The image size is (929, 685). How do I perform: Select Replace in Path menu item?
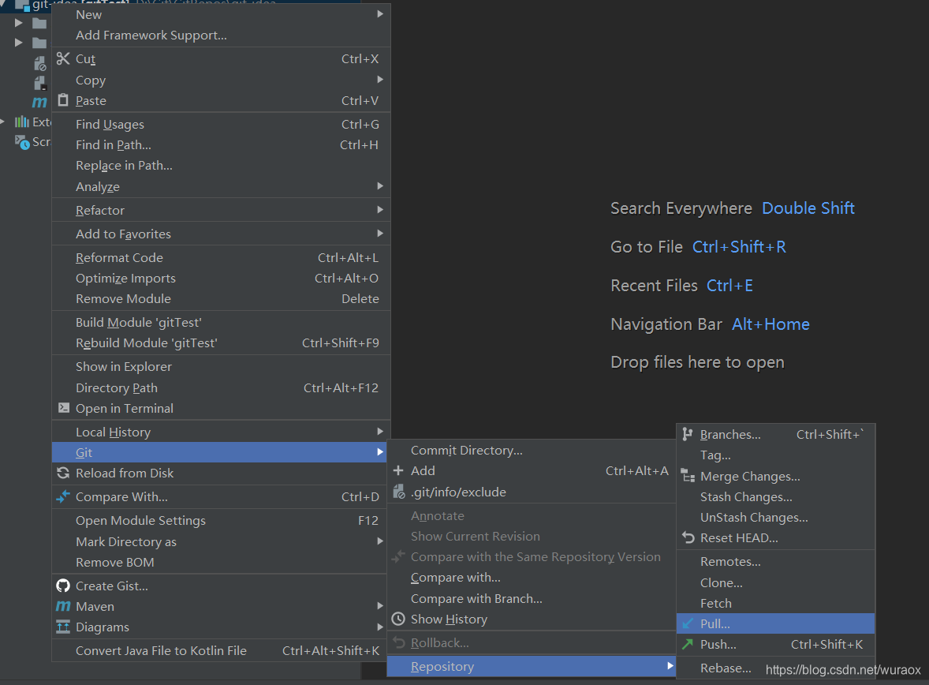(x=220, y=166)
